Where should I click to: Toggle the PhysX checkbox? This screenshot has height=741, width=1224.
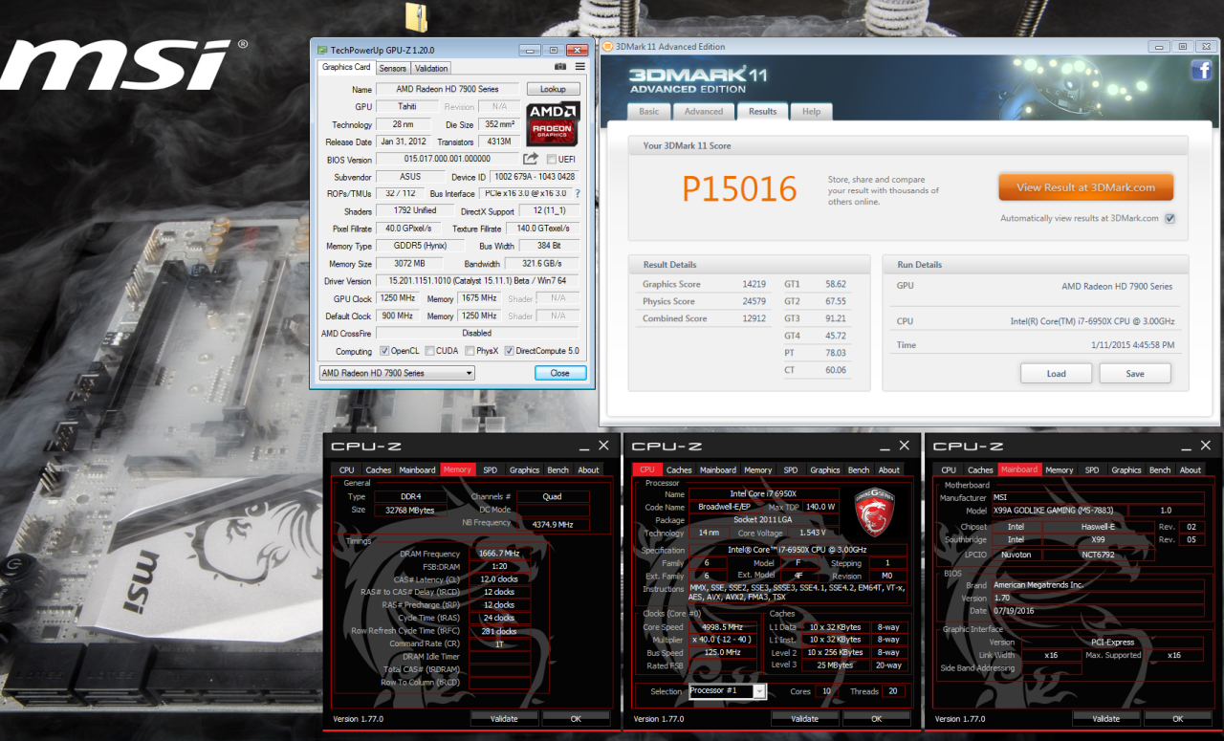click(470, 351)
